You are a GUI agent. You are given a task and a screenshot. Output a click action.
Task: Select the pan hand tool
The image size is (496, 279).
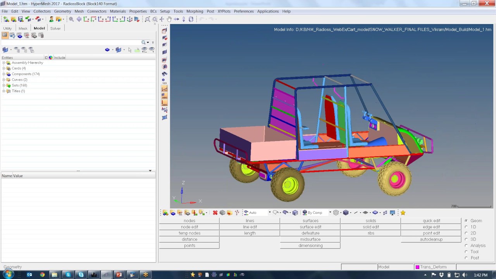pyautogui.click(x=169, y=19)
